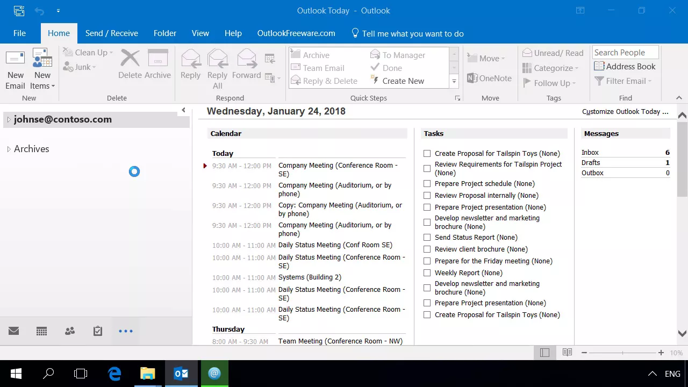
Task: Check the Weekly Report task
Action: coord(427,273)
